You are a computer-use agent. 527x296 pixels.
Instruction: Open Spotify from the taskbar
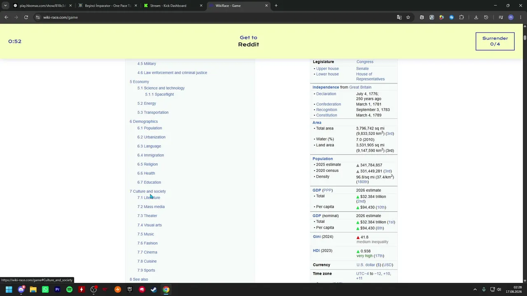click(69, 289)
